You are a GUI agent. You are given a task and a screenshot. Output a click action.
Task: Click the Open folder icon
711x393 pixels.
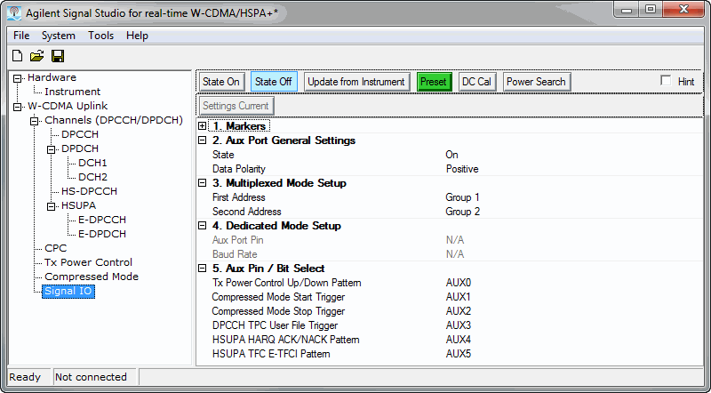coord(36,56)
